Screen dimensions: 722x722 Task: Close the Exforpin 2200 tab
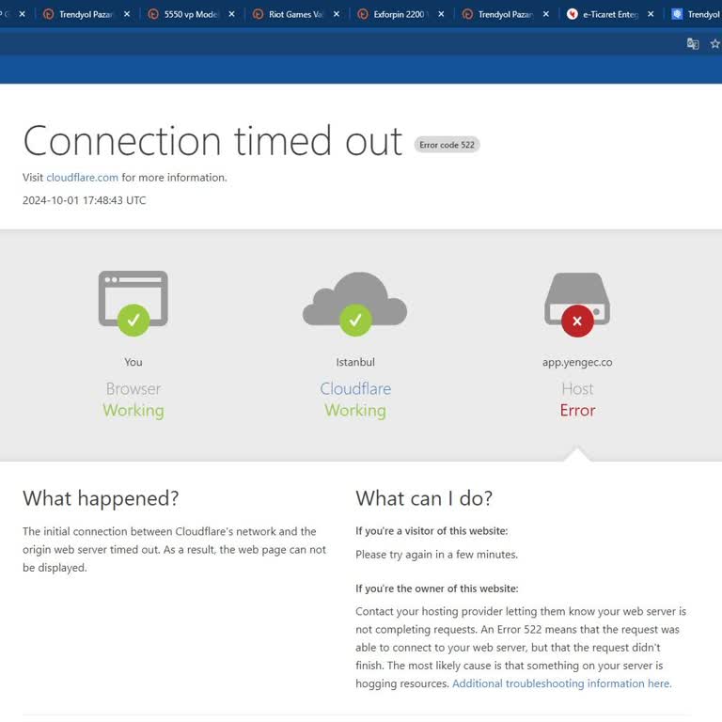(x=441, y=14)
